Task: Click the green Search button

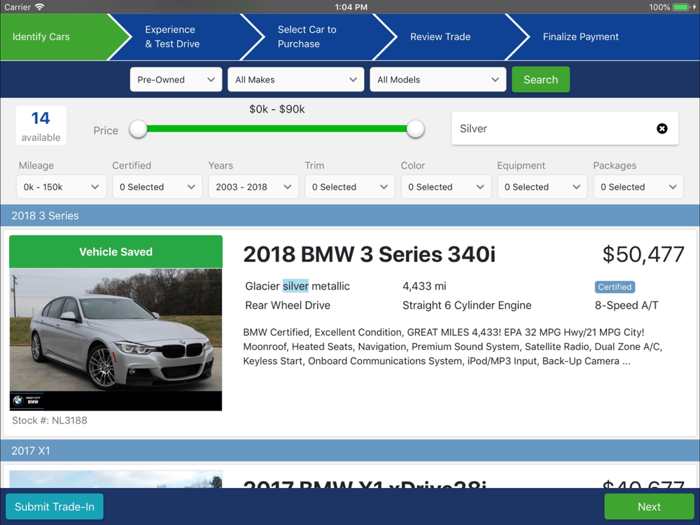Action: [x=540, y=80]
